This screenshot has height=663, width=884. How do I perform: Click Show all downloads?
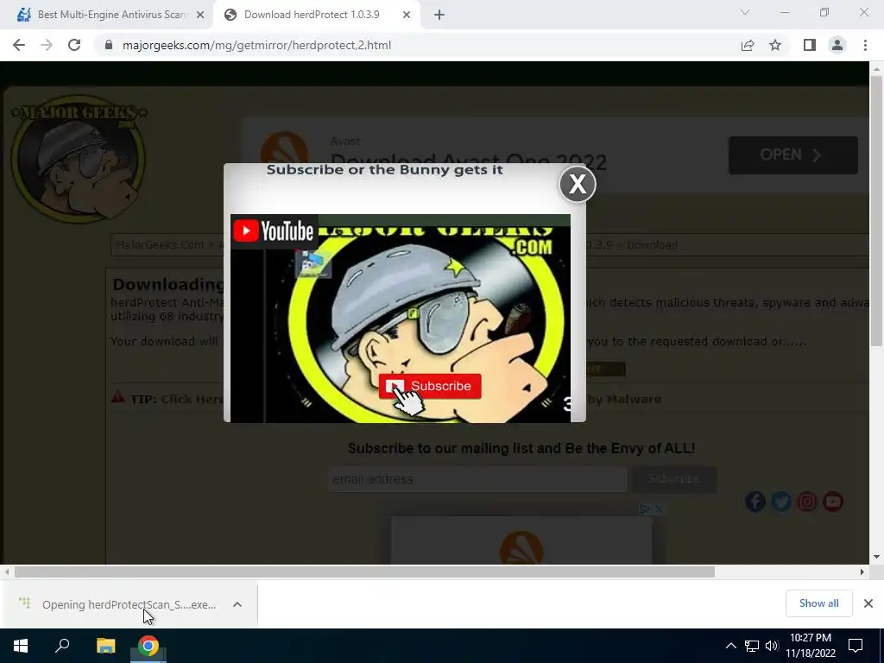818,603
